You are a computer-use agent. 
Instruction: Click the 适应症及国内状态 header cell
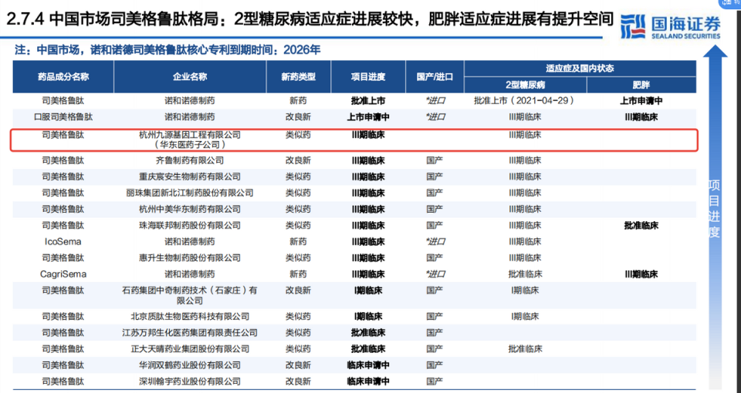click(x=580, y=69)
